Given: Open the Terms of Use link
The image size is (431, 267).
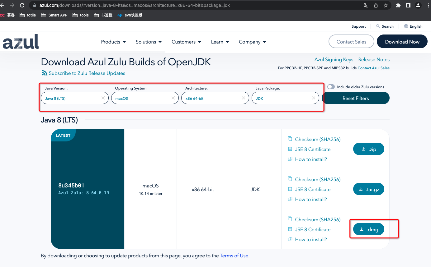Looking at the screenshot, I should point(234,256).
